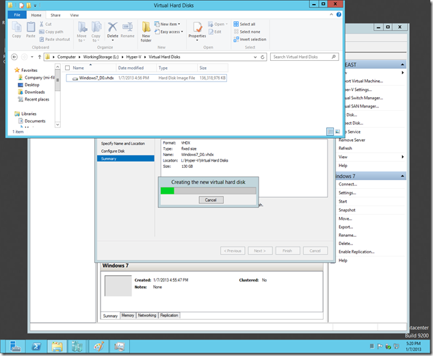Refresh the Explorer address bar
This screenshot has height=356, width=433.
263,57
